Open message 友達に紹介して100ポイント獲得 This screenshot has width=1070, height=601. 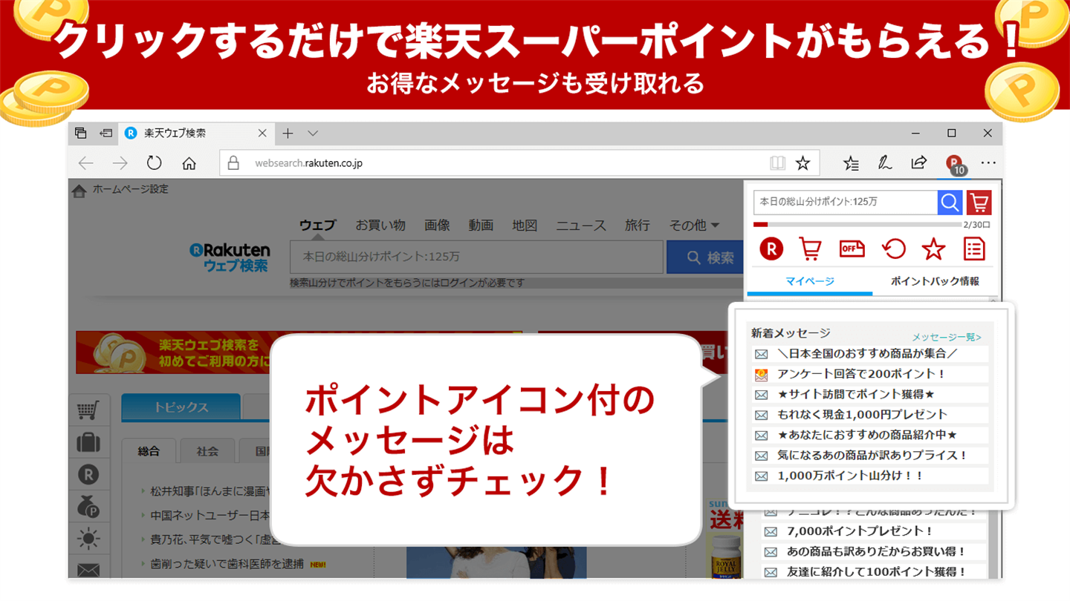click(x=875, y=572)
